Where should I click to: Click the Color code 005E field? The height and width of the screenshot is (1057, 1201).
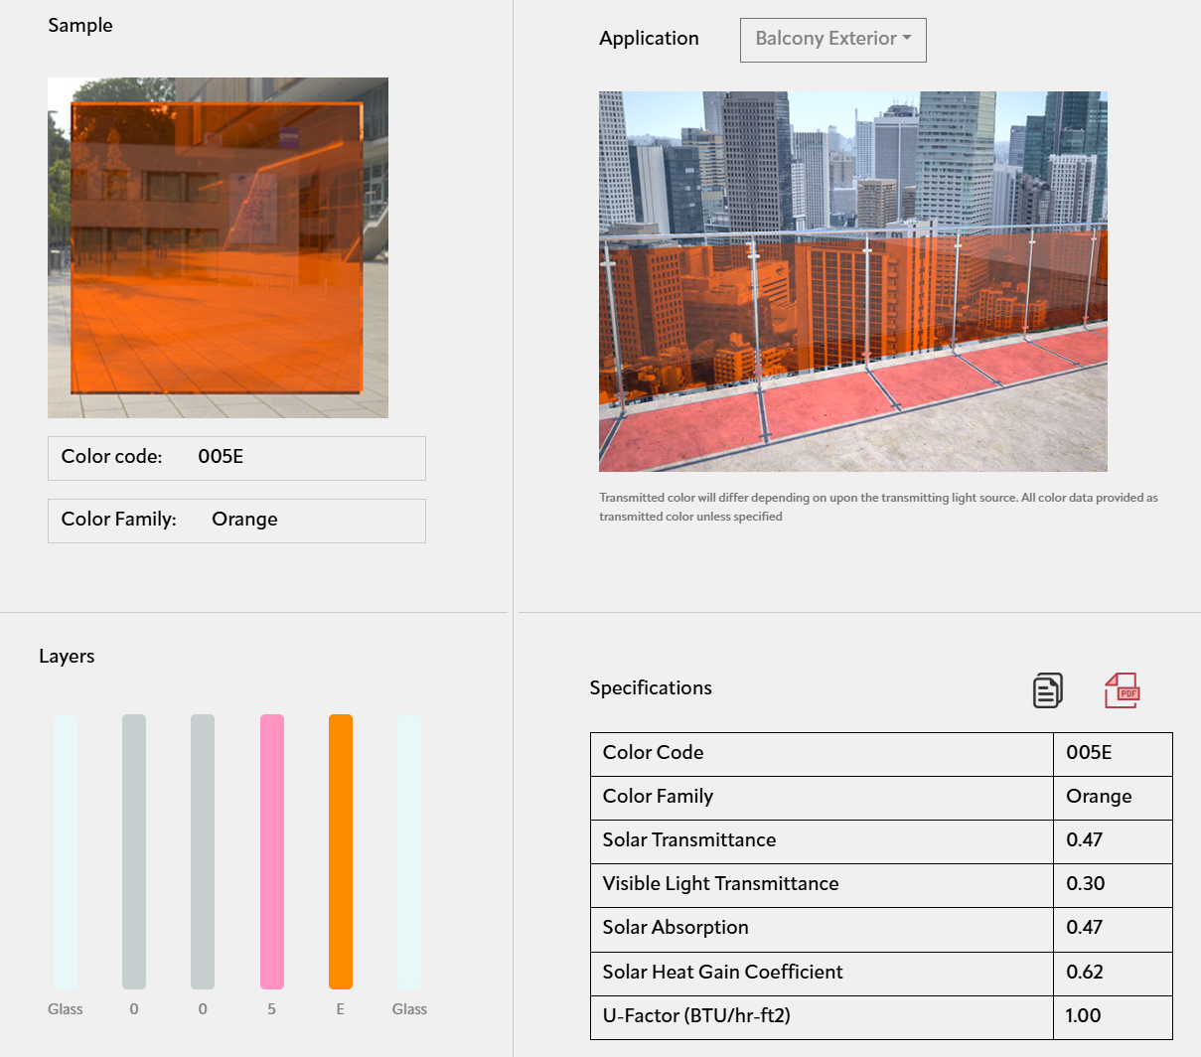coord(236,458)
